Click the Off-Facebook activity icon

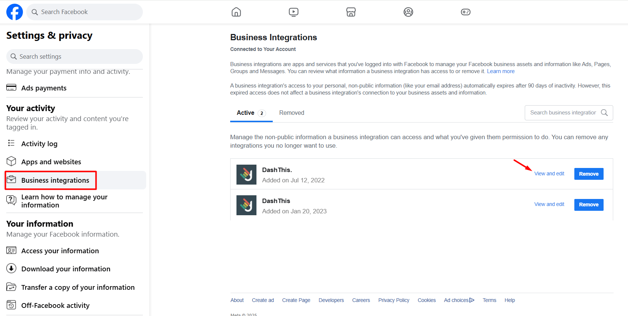click(x=11, y=305)
